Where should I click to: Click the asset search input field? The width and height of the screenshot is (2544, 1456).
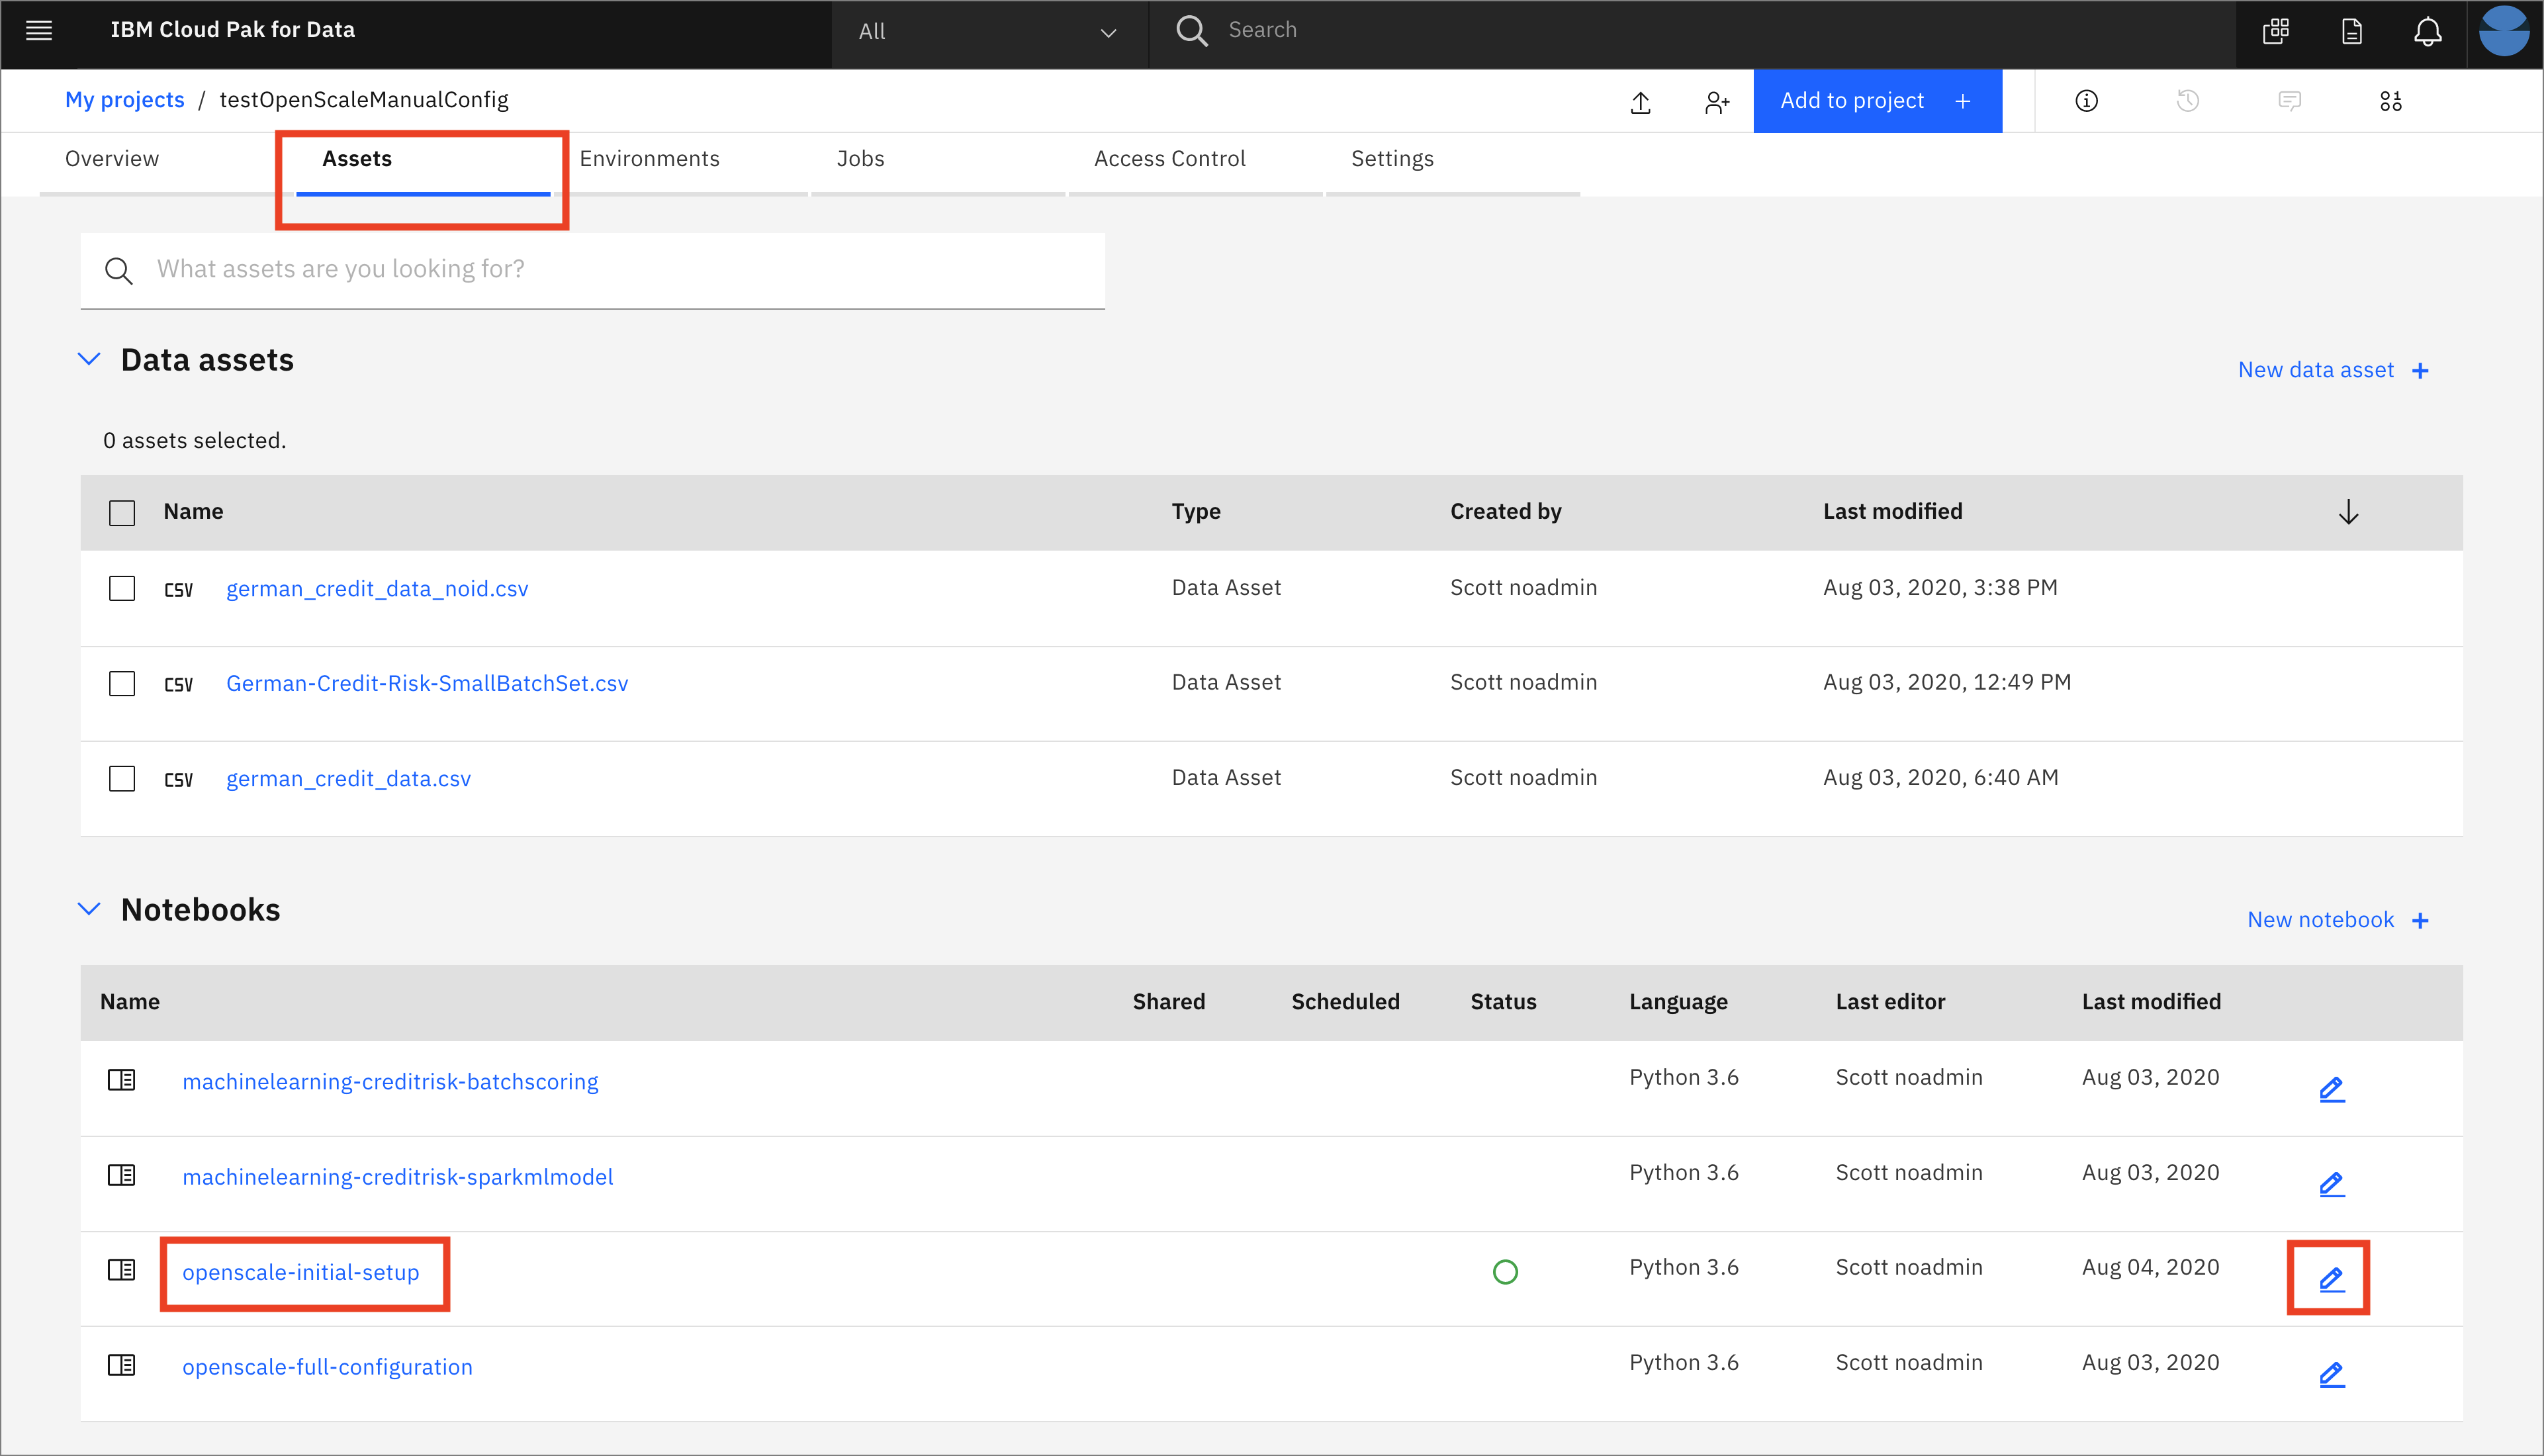(620, 269)
